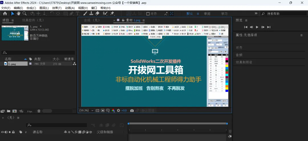Select the Eraser tool
This screenshot has height=141, width=308.
pos(97,14)
